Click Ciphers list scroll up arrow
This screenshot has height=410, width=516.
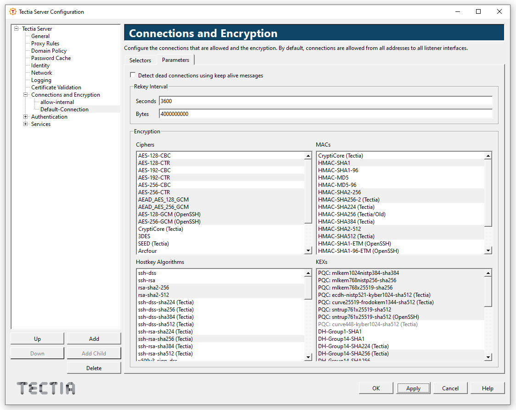(308, 156)
